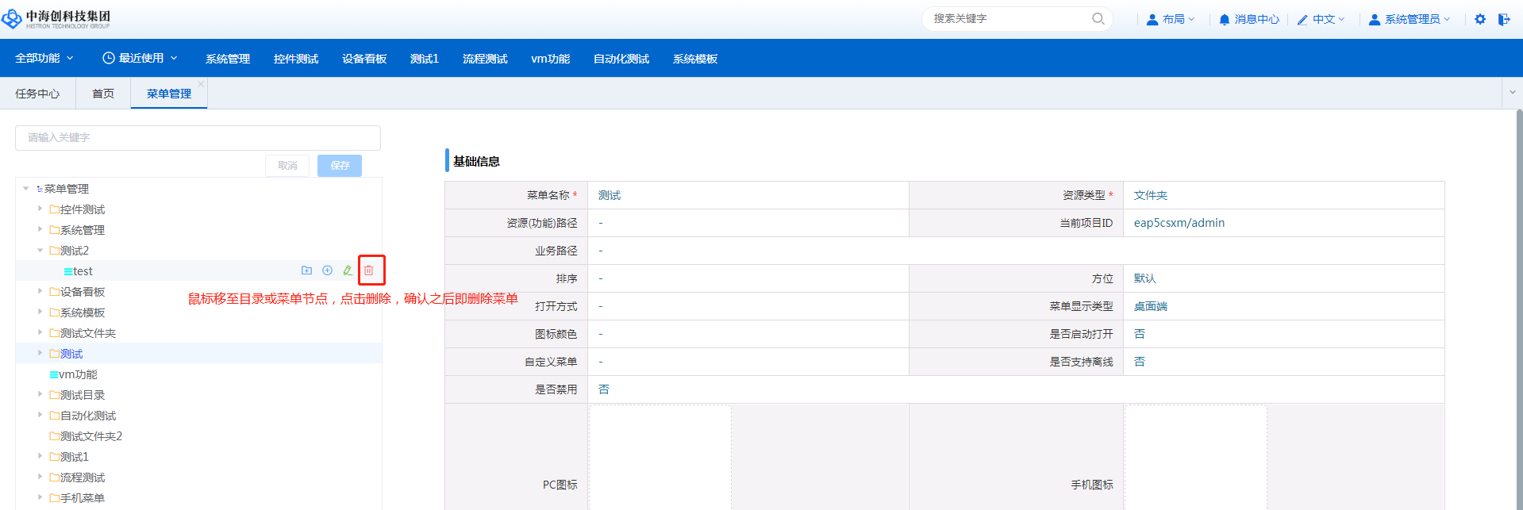Collapse the 测试2 folder node
1523x510 pixels.
point(40,251)
